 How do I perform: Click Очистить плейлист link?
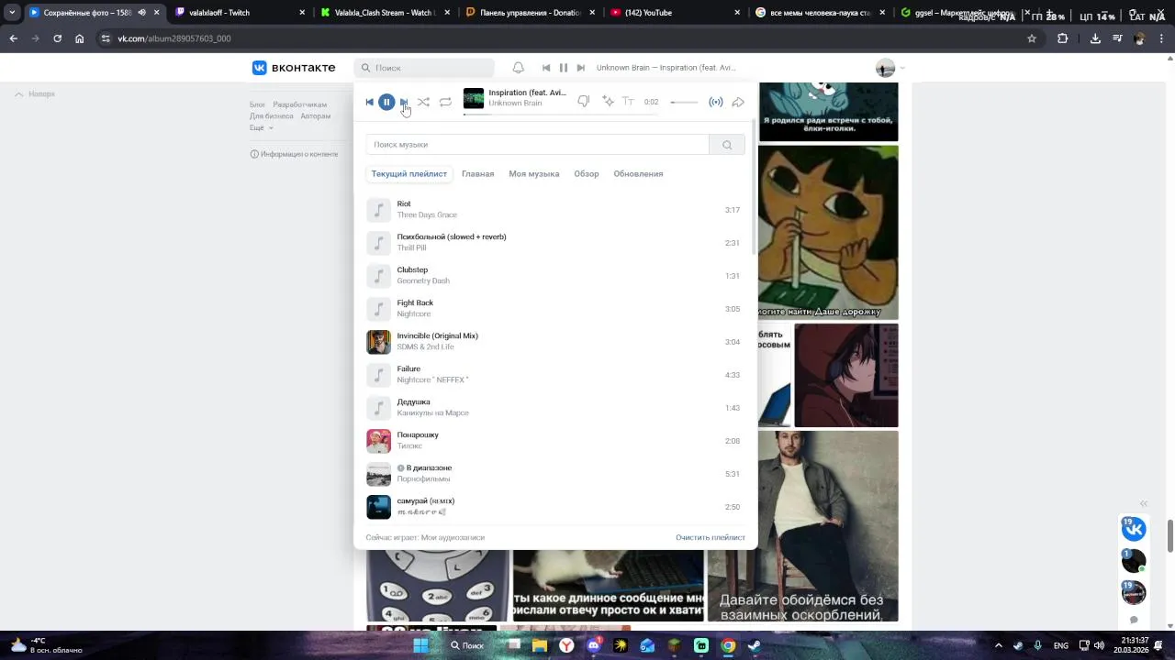click(x=711, y=537)
